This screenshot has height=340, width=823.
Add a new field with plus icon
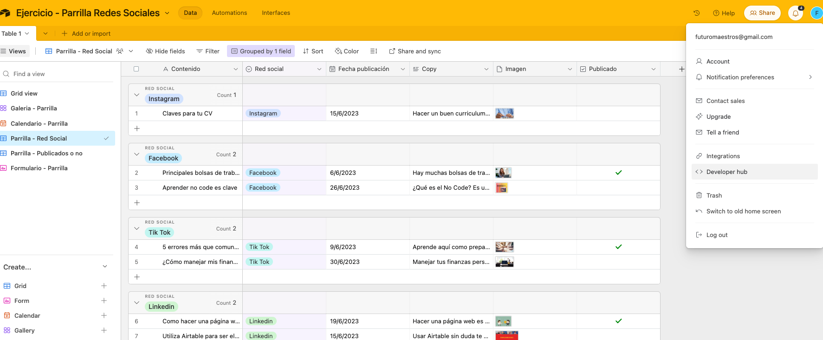pos(681,69)
